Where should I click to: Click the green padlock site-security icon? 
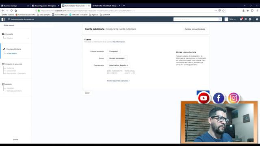[x=39, y=11]
